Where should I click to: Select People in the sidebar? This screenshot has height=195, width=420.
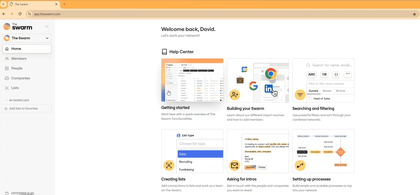(x=17, y=68)
